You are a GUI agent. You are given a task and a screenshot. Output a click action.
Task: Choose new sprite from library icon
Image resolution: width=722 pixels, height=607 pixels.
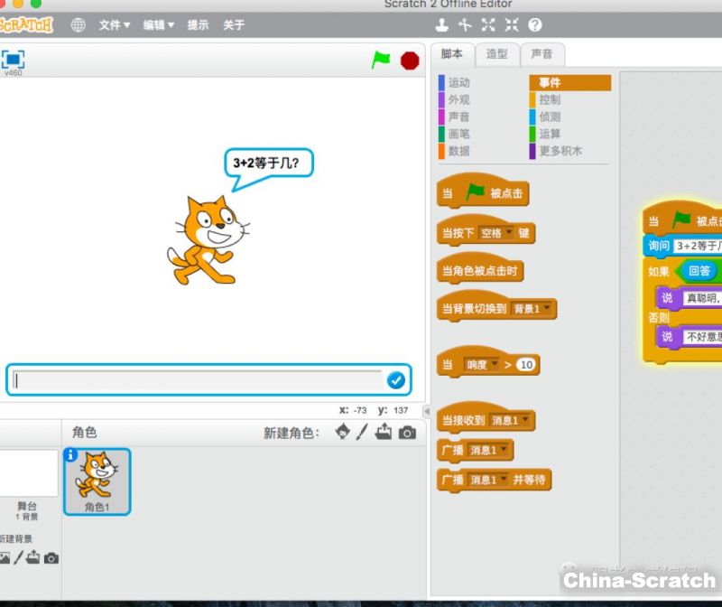[342, 433]
